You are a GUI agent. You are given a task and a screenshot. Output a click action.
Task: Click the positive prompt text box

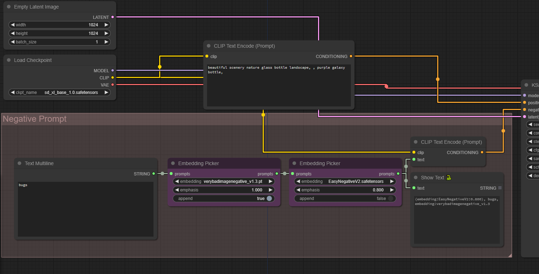(279, 85)
